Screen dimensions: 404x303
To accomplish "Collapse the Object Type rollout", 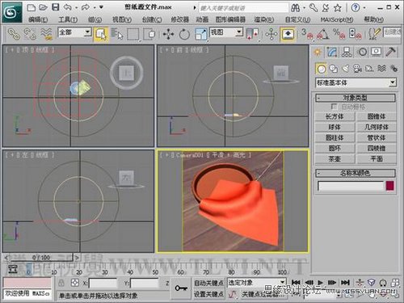I will 356,98.
